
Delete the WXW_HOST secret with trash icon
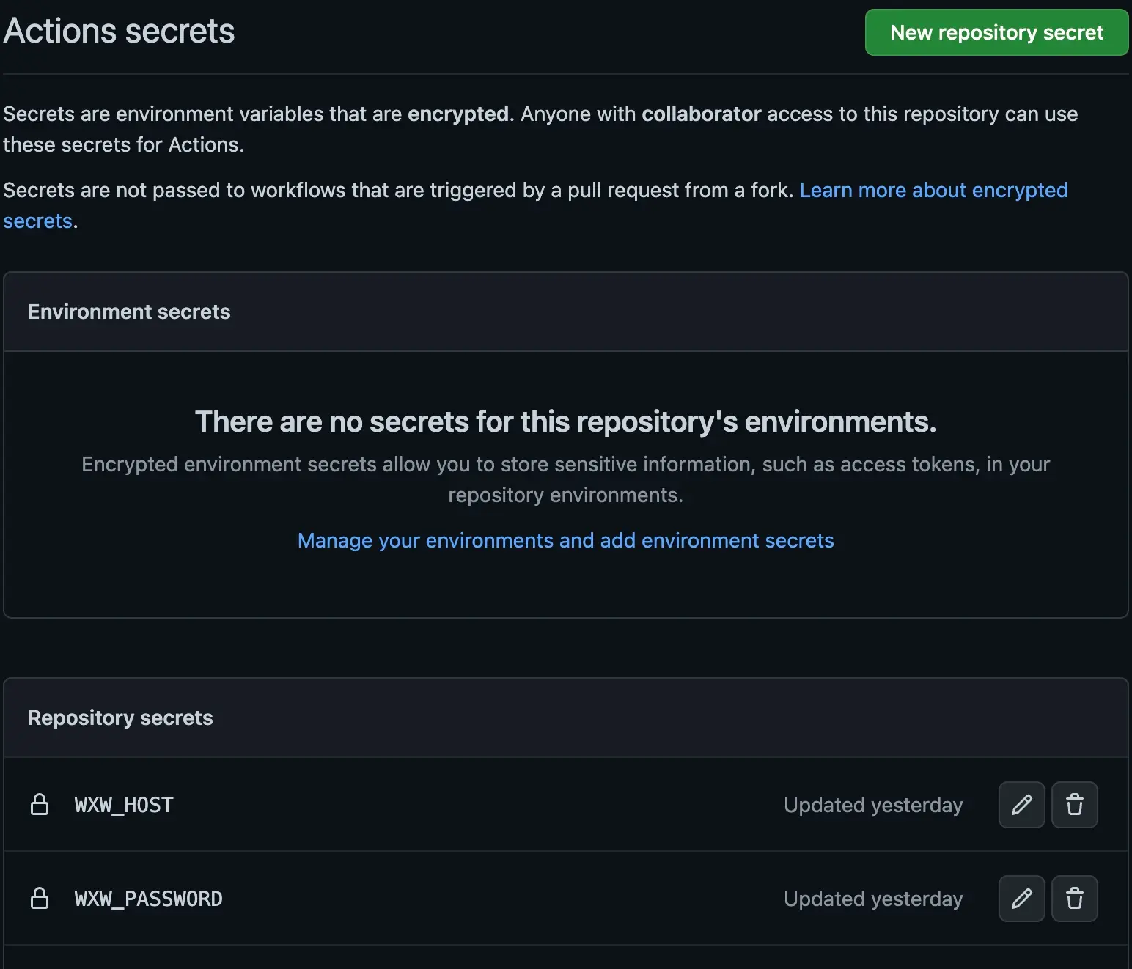coord(1074,805)
